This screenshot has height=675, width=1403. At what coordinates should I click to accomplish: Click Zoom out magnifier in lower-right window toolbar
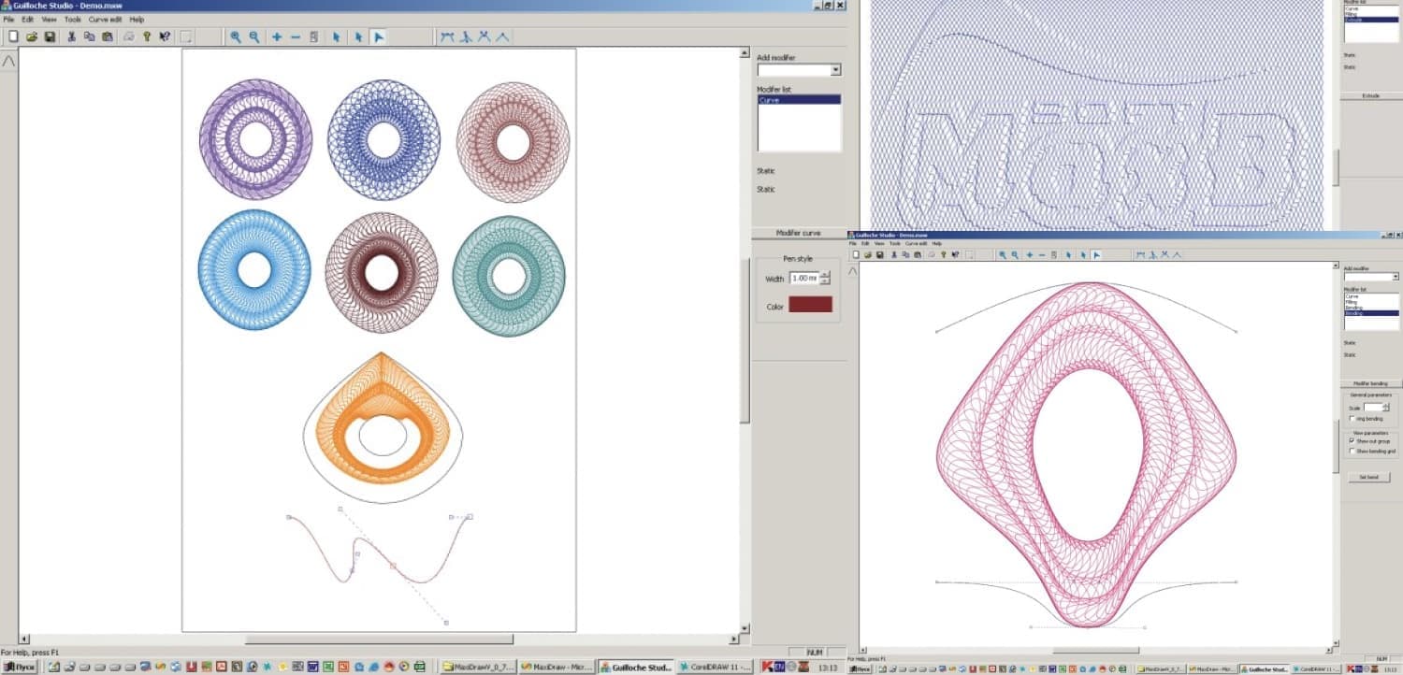(1015, 254)
